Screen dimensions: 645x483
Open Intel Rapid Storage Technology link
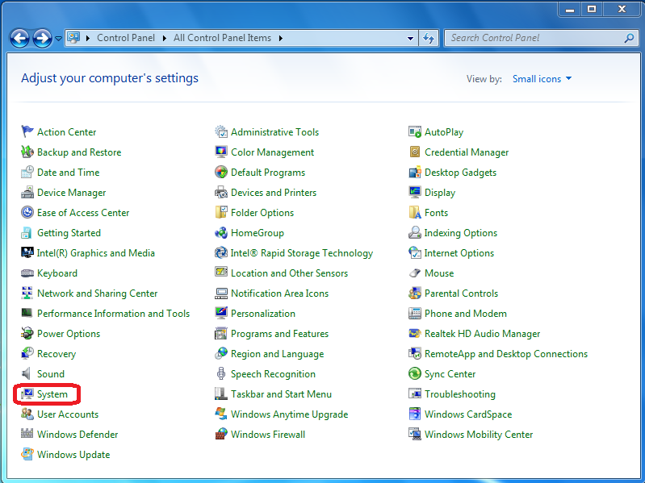302,253
